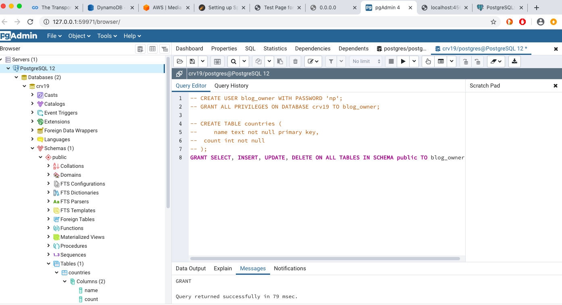
Task: Click the Filter funnel icon
Action: tap(331, 61)
